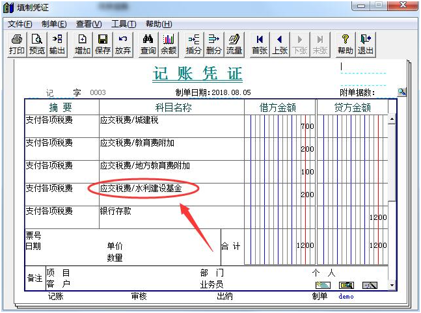
Task: Close the 填制凭证 window
Action: point(403,5)
